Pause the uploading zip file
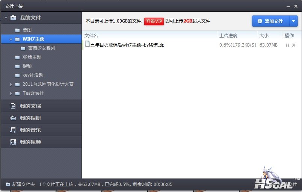This screenshot has width=302, height=192. [288, 45]
